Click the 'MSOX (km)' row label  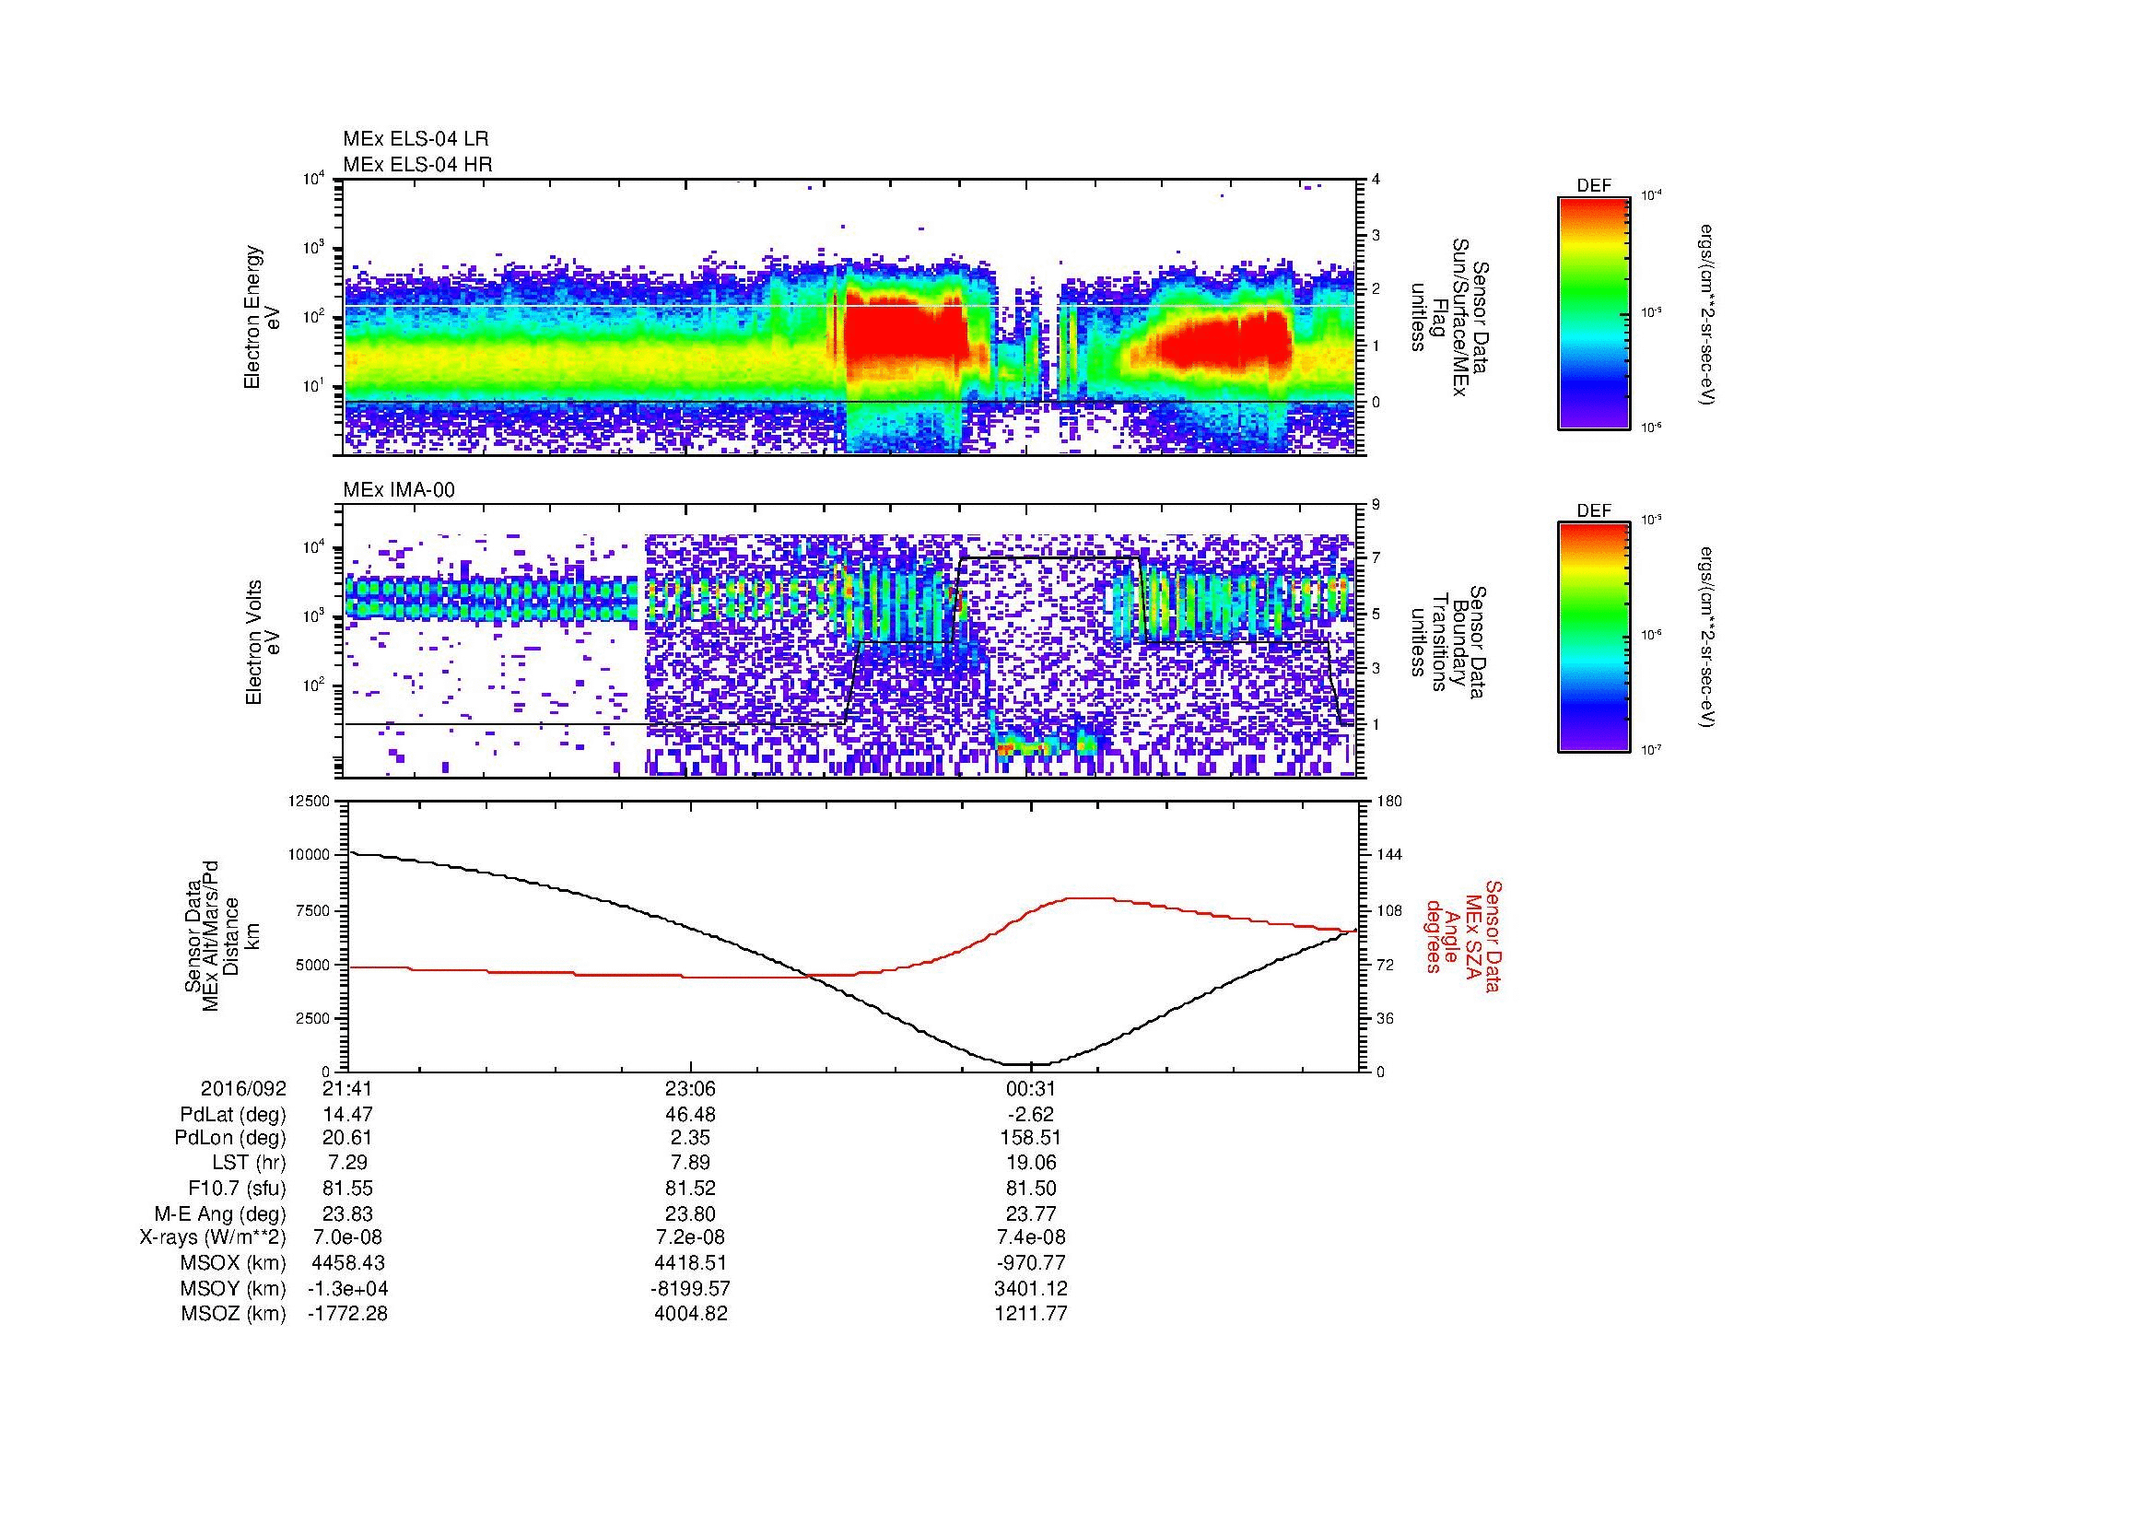(x=234, y=1263)
